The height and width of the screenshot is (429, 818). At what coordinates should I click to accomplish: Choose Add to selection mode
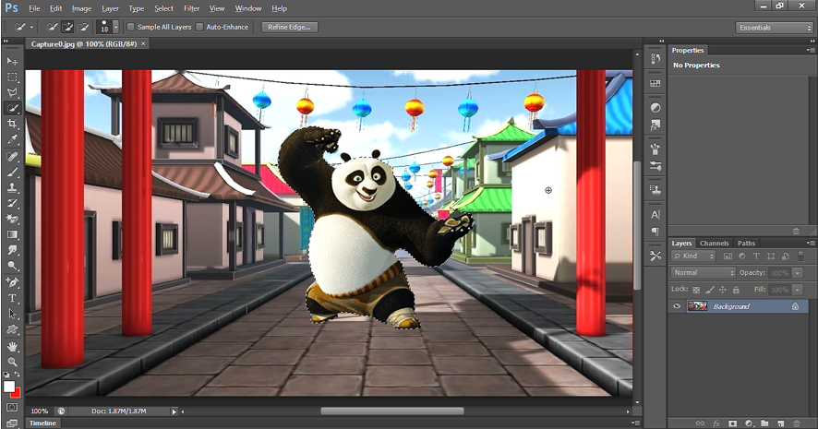tap(67, 27)
